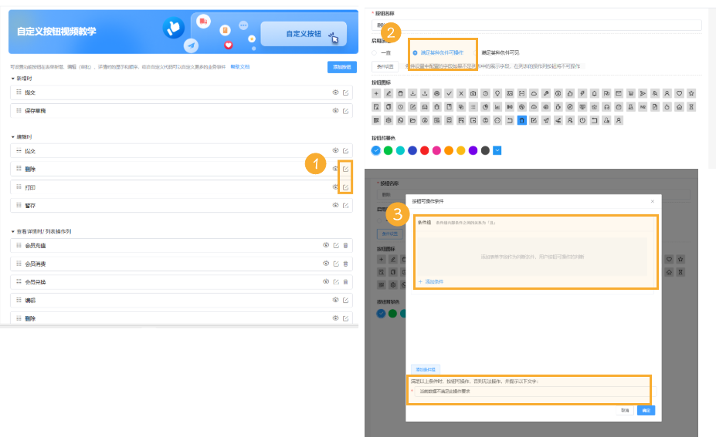Click the 添加条件组 button
The width and height of the screenshot is (716, 437).
click(426, 369)
